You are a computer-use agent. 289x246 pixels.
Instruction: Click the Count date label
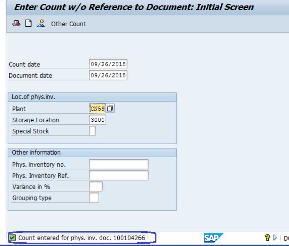tap(24, 64)
